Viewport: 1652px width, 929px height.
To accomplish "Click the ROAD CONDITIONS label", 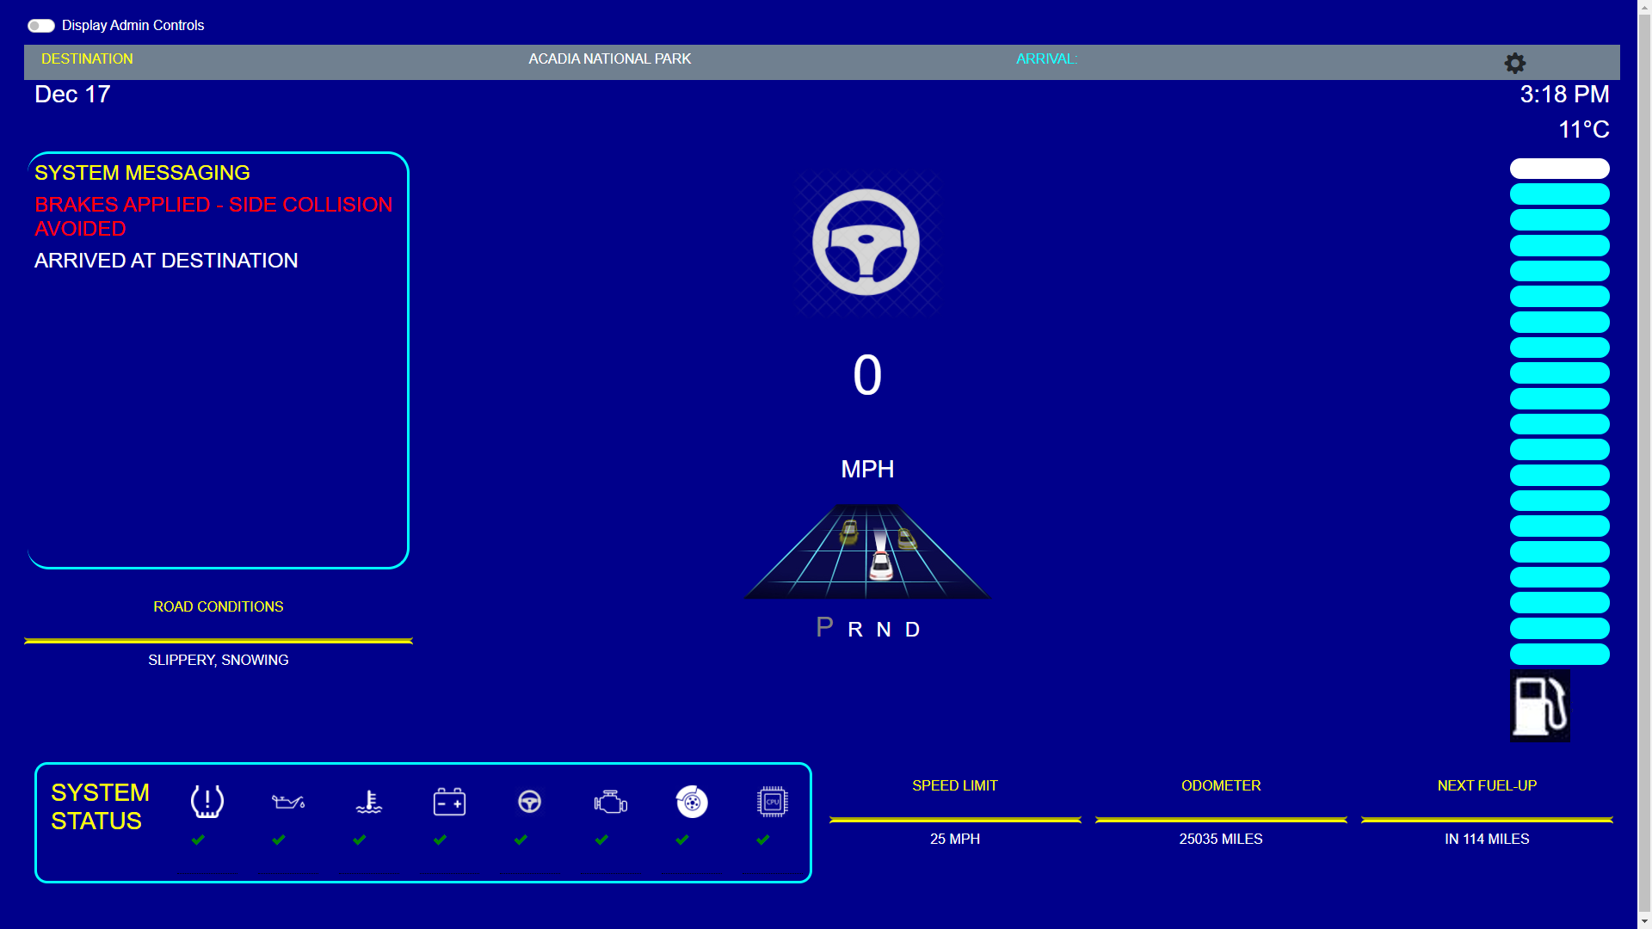I will click(219, 606).
